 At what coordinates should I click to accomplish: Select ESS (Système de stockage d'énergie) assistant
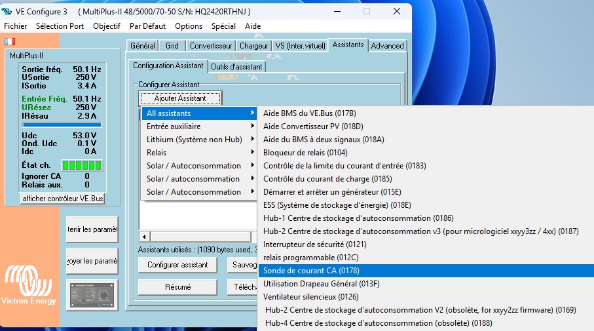(x=426, y=205)
